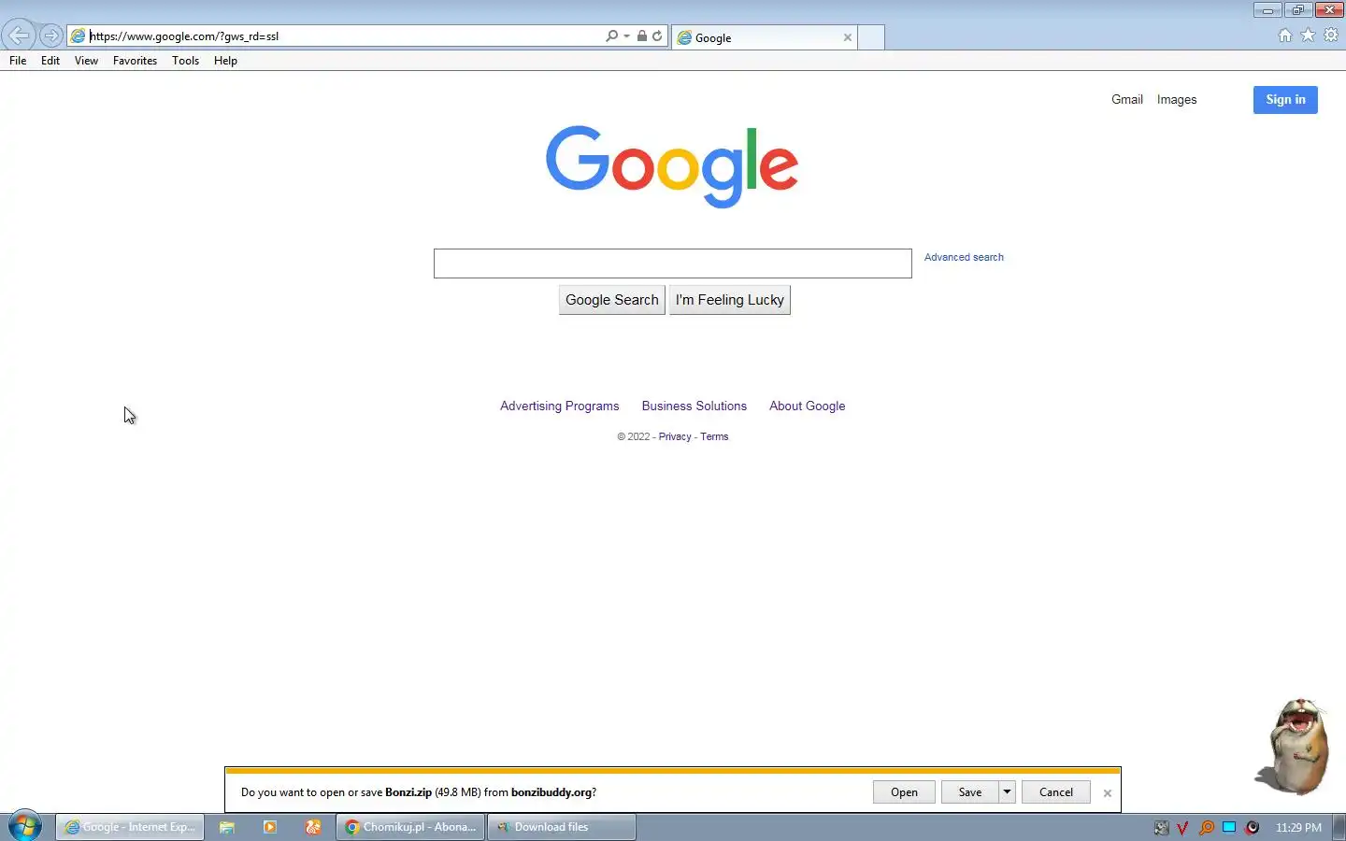Click the search magnifier in address bar
The height and width of the screenshot is (841, 1346).
(611, 36)
